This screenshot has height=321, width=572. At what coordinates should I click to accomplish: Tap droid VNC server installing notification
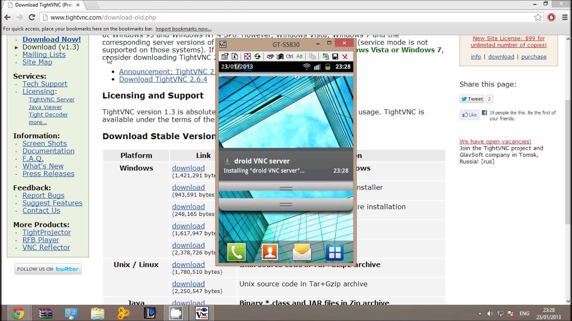(286, 165)
